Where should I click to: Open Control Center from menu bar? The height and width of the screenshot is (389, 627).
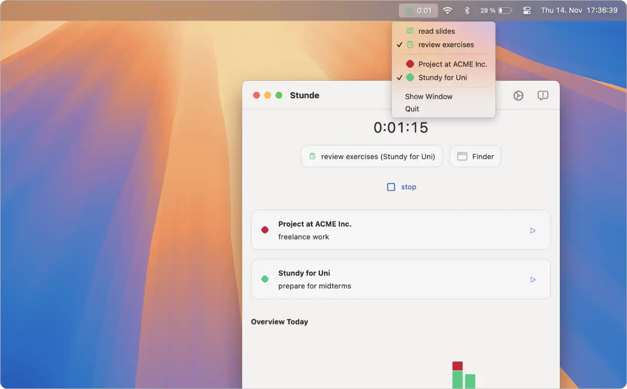pos(527,10)
